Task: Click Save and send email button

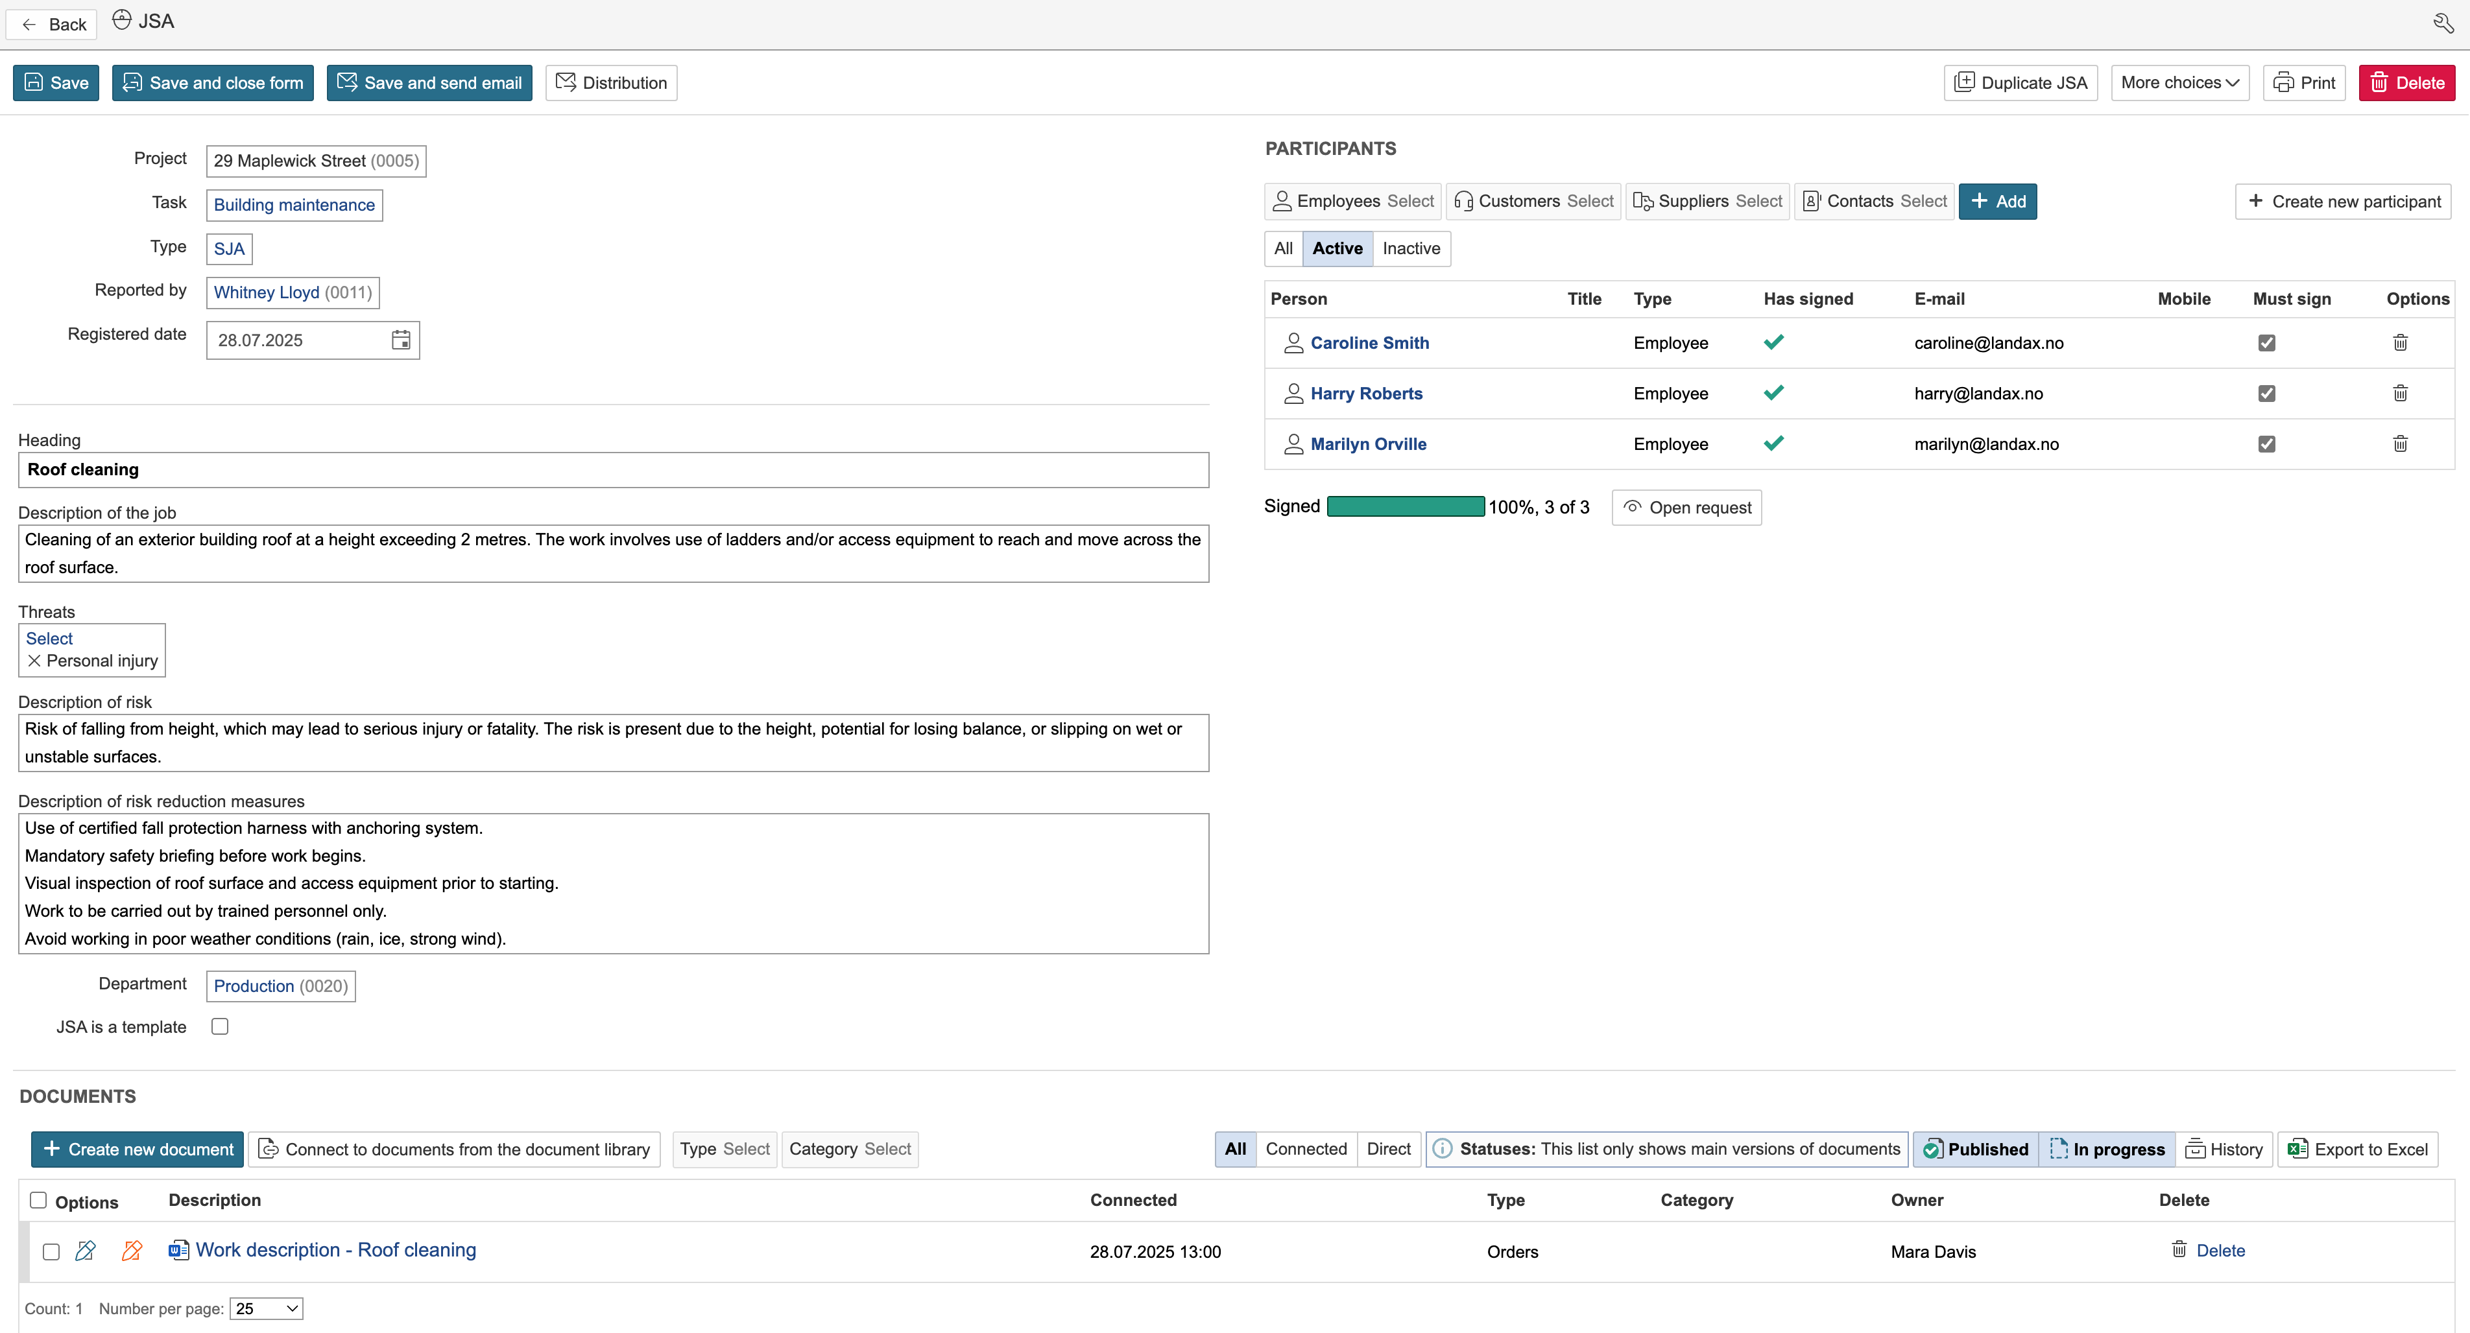Action: [x=429, y=82]
